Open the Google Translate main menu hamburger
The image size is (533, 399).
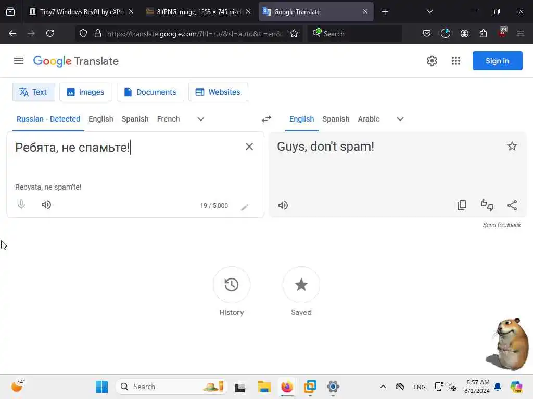coord(19,61)
